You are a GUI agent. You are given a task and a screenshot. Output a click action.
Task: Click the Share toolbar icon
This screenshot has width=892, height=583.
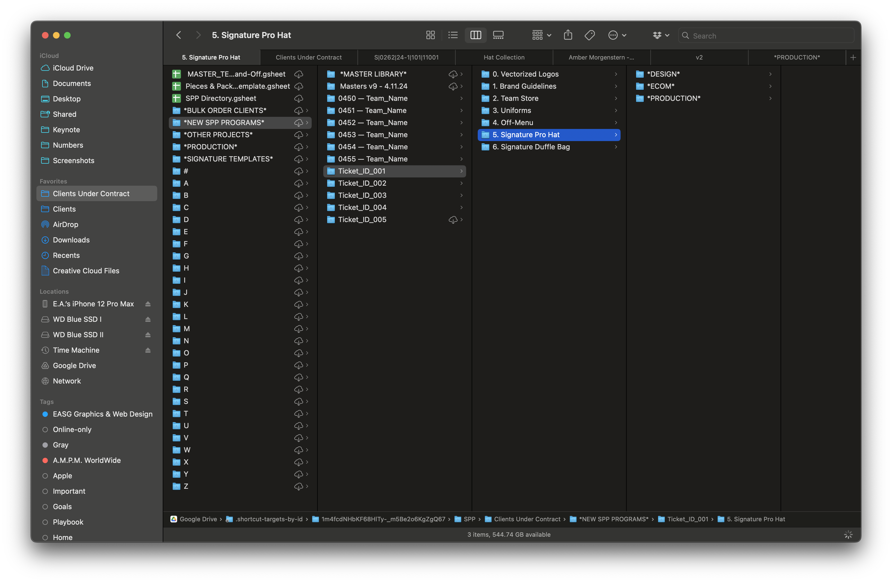coord(568,35)
